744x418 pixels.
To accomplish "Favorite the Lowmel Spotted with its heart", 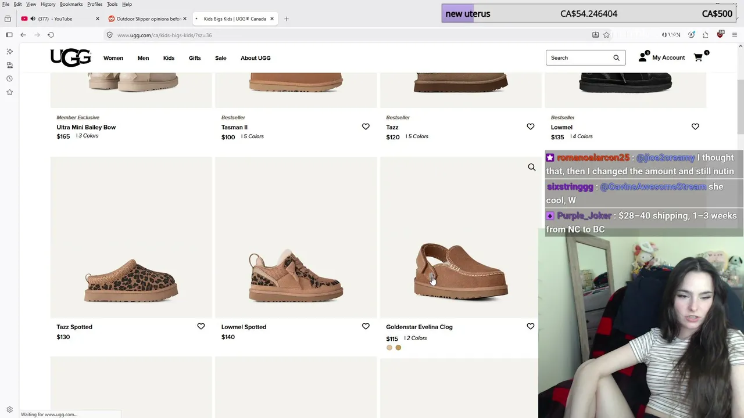I will pos(366,326).
